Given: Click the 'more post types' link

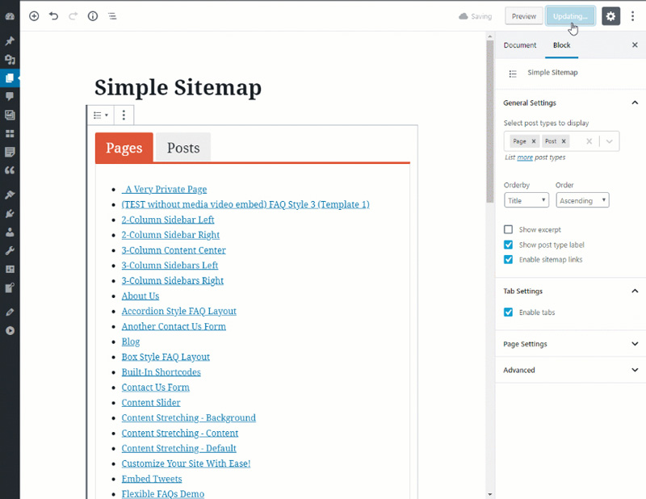Looking at the screenshot, I should tap(525, 157).
